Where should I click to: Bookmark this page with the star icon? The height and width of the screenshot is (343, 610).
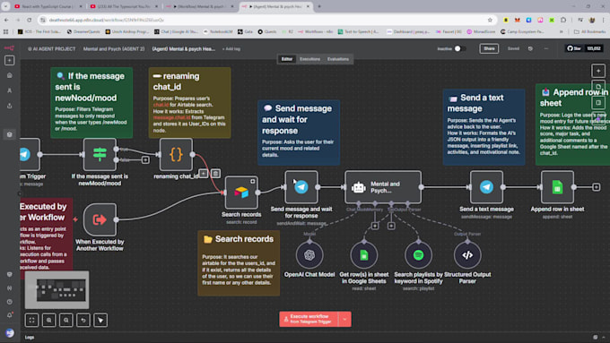(490, 20)
